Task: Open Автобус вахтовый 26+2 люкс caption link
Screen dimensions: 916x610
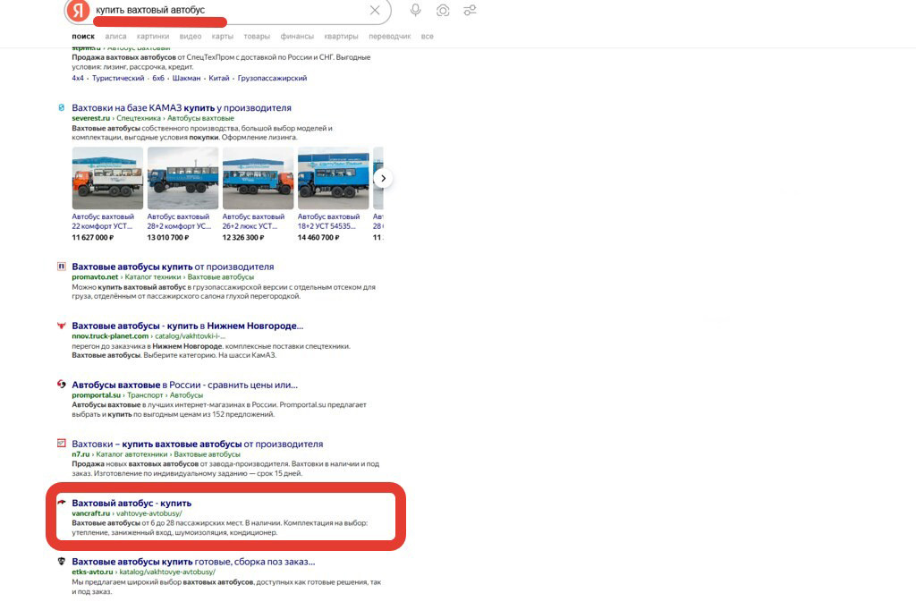Action: point(253,221)
